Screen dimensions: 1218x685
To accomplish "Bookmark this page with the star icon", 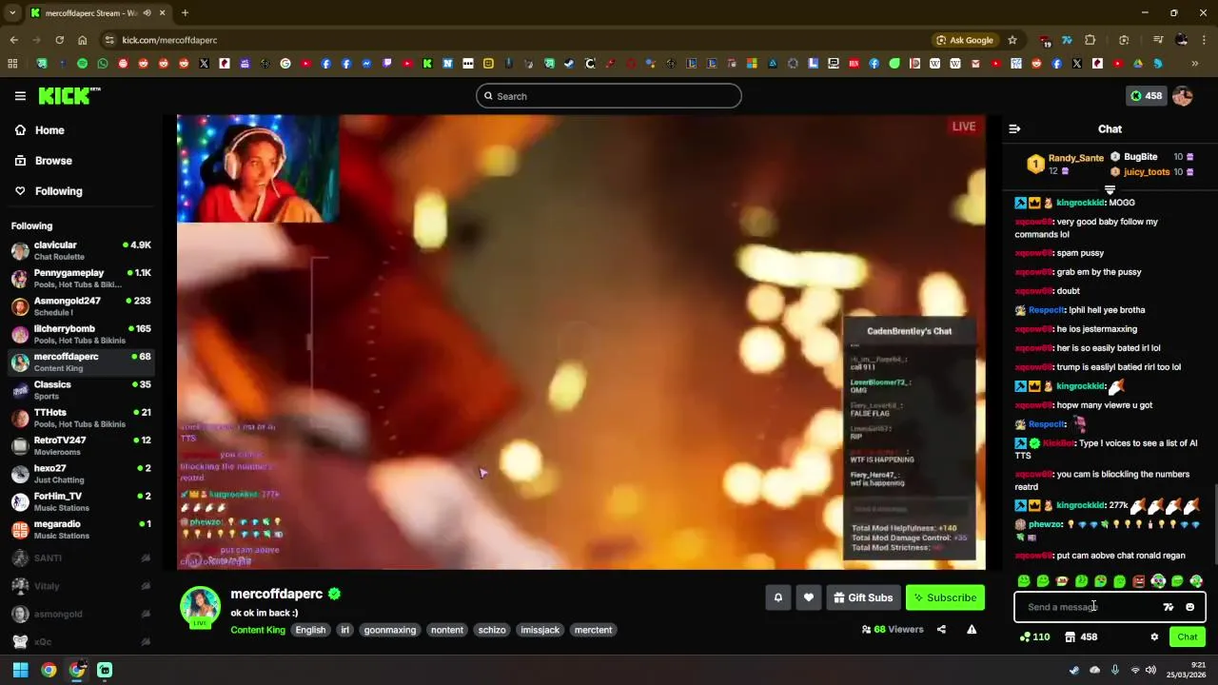I will (1012, 40).
